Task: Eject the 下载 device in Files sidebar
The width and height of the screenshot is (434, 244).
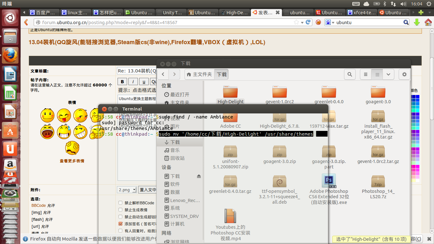Action: pyautogui.click(x=199, y=176)
